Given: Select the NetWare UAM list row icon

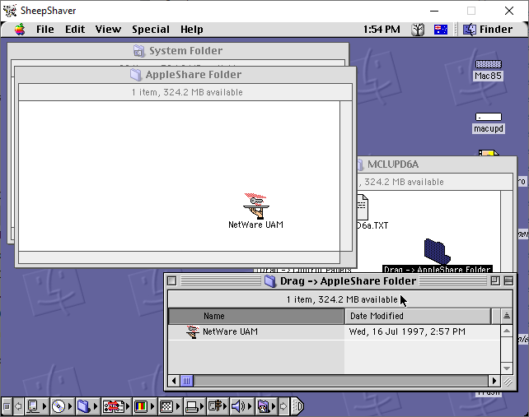Looking at the screenshot, I should 193,331.
